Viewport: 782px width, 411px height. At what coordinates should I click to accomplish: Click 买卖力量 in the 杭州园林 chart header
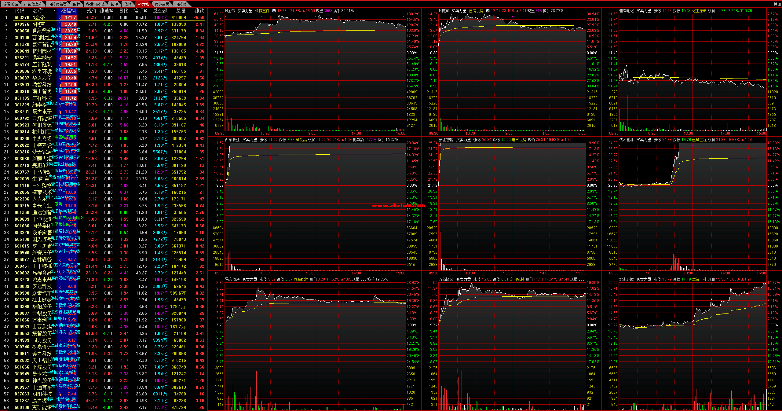click(644, 140)
